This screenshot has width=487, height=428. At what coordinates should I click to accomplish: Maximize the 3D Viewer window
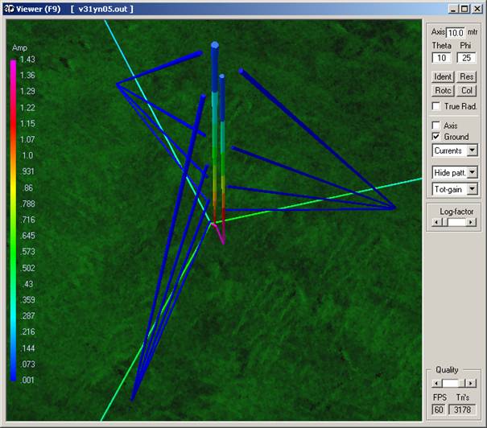pyautogui.click(x=466, y=8)
